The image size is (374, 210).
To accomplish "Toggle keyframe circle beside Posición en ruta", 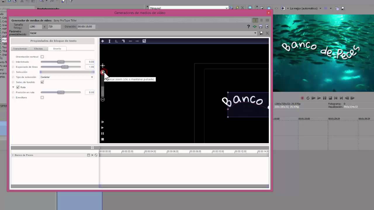I will coord(13,92).
